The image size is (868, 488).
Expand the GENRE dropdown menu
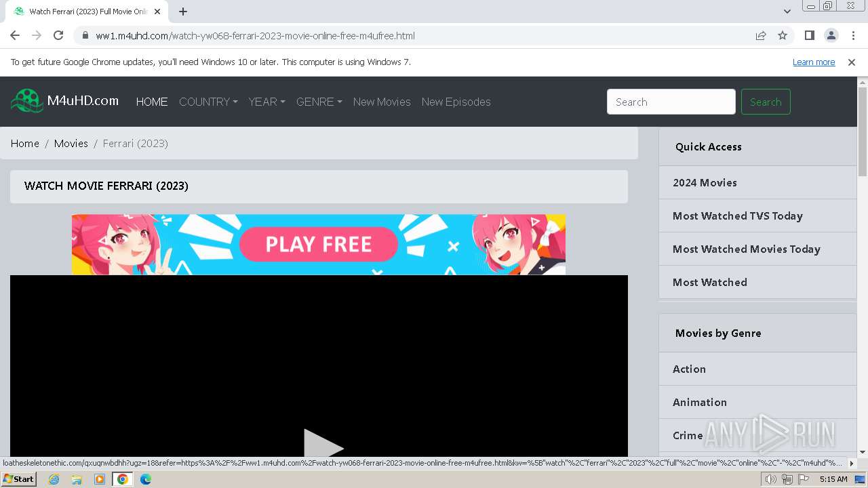pyautogui.click(x=319, y=102)
